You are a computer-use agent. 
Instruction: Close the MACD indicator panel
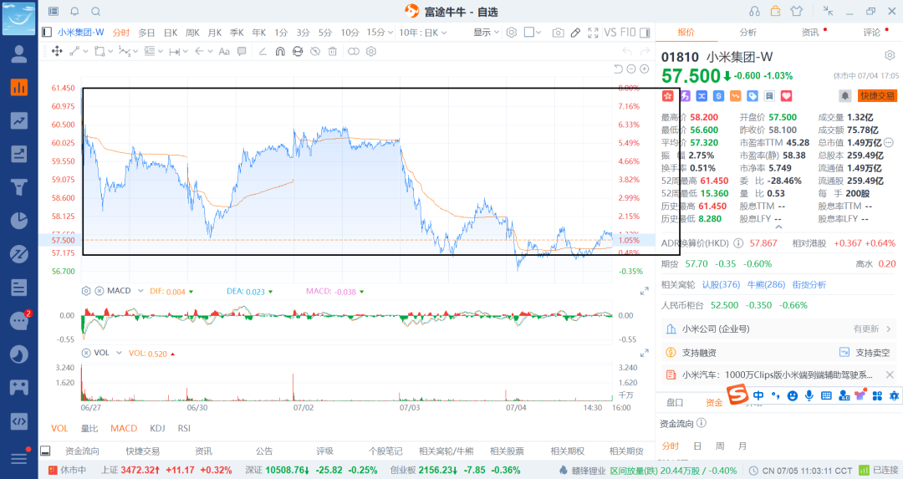coord(99,291)
